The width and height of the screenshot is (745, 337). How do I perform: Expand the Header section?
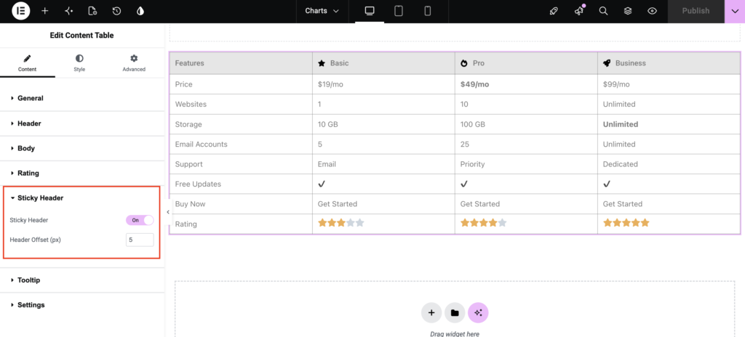pos(82,123)
